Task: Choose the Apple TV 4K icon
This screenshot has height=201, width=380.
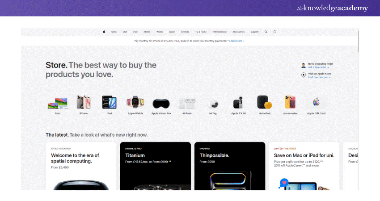Action: pos(238,103)
